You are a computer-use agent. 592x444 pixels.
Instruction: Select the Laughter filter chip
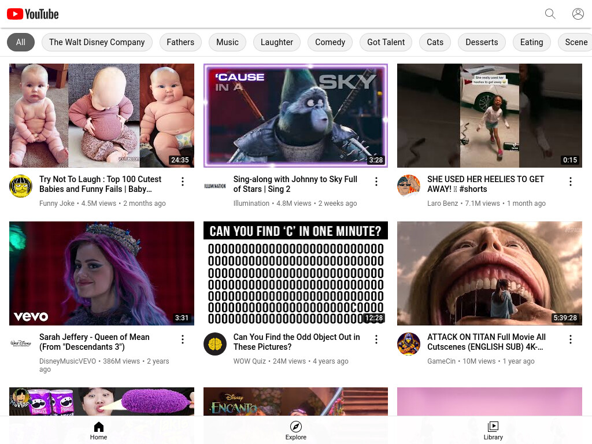pyautogui.click(x=277, y=42)
